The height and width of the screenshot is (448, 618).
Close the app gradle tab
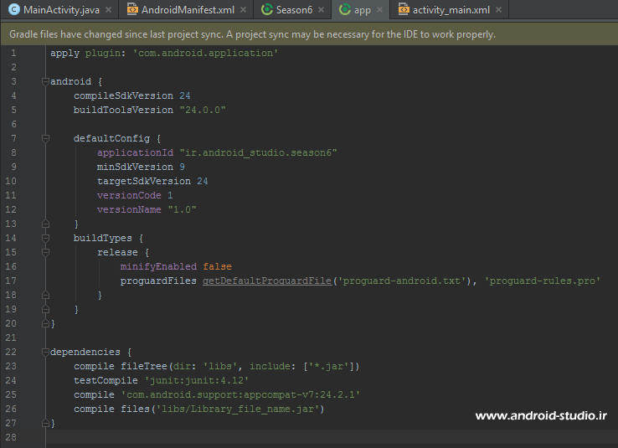pyautogui.click(x=379, y=11)
